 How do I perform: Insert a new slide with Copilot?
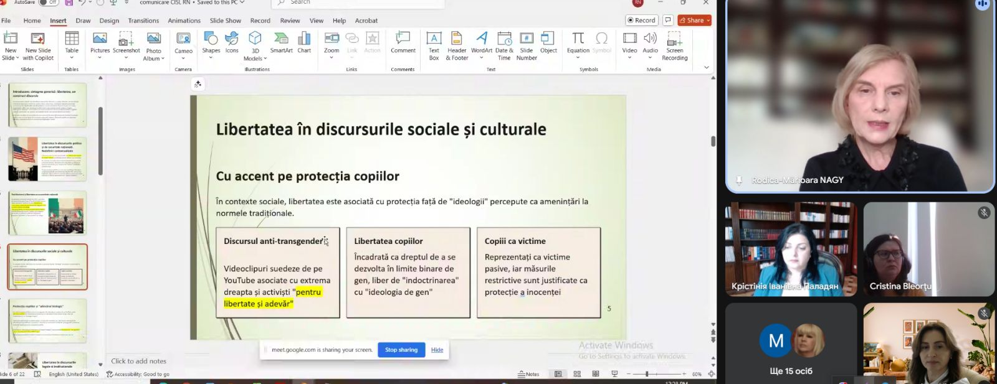(x=38, y=46)
